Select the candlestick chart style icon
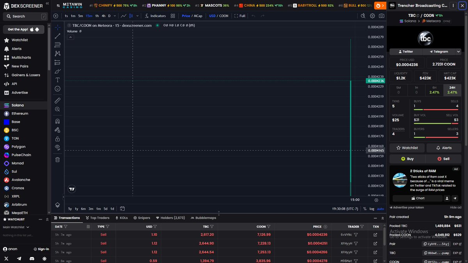 point(131,16)
